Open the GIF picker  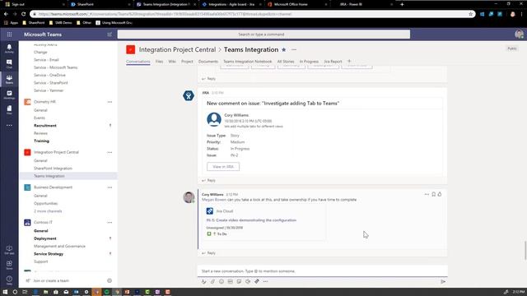[x=231, y=281]
